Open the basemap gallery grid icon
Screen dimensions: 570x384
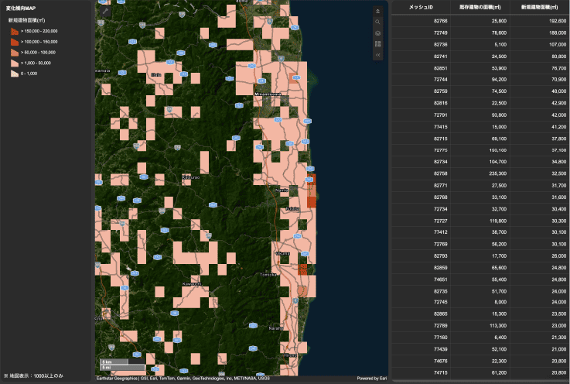coord(377,45)
